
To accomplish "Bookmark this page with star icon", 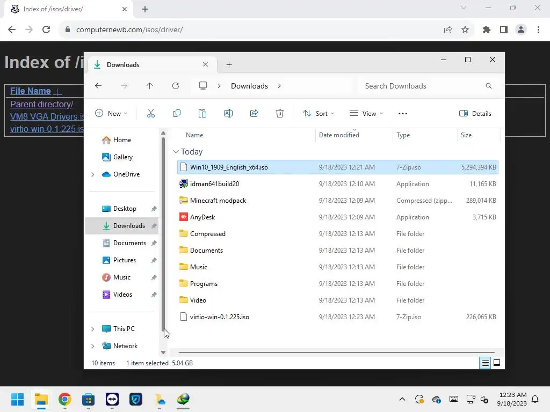I will [x=465, y=30].
